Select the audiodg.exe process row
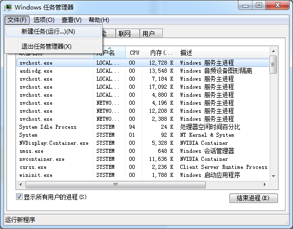 coord(143,71)
